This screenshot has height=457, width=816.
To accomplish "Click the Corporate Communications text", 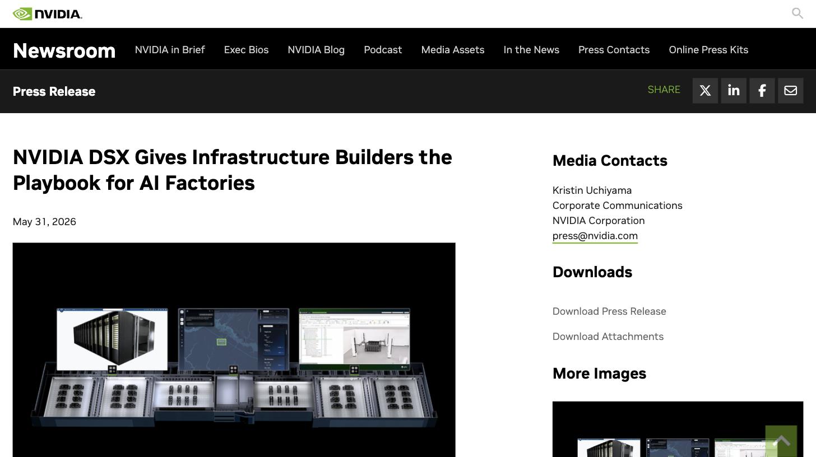I will [x=618, y=206].
